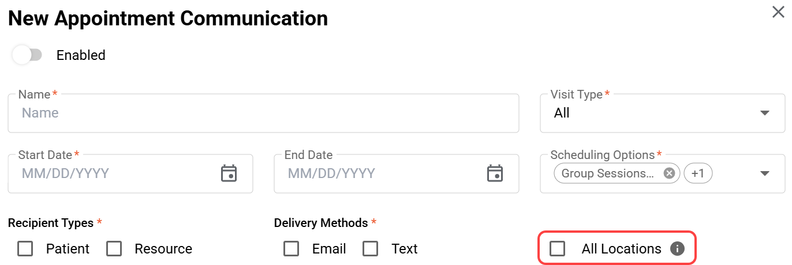This screenshot has height=265, width=792.
Task: Click into the Name text field
Action: point(263,113)
